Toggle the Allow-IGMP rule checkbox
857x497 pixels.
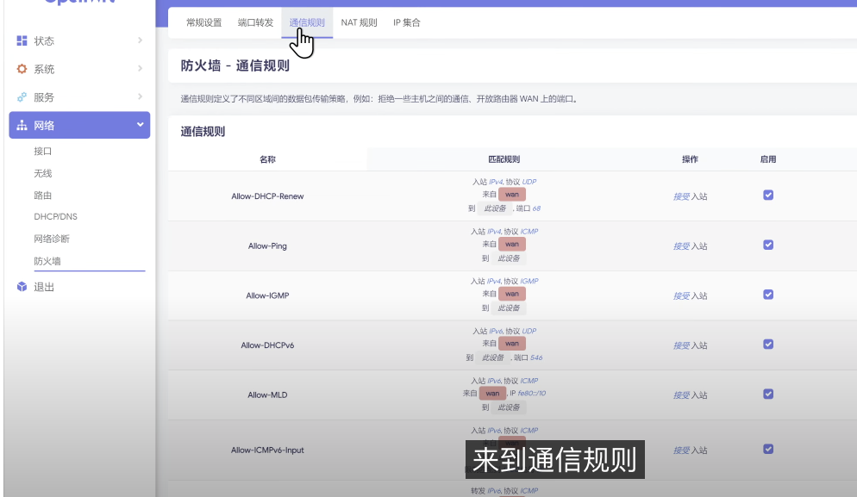768,295
